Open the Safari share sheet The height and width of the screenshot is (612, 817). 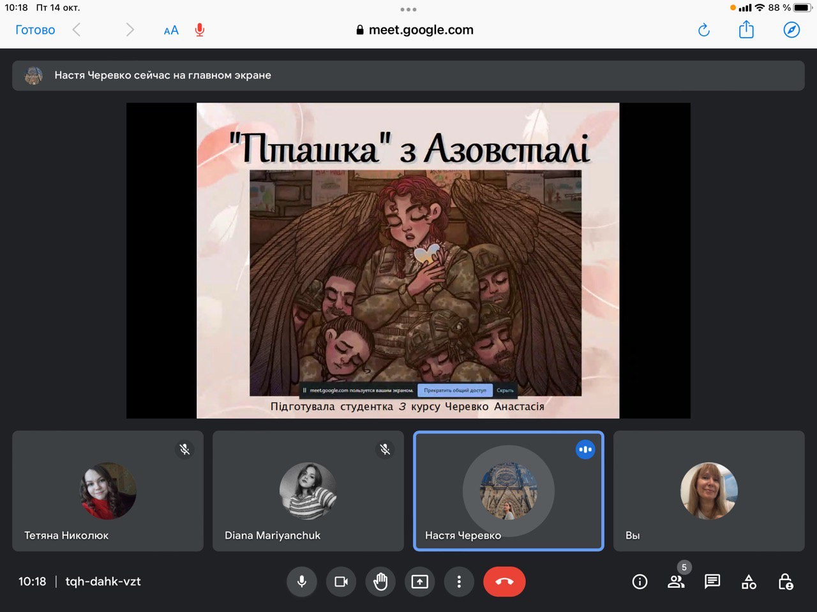click(746, 30)
